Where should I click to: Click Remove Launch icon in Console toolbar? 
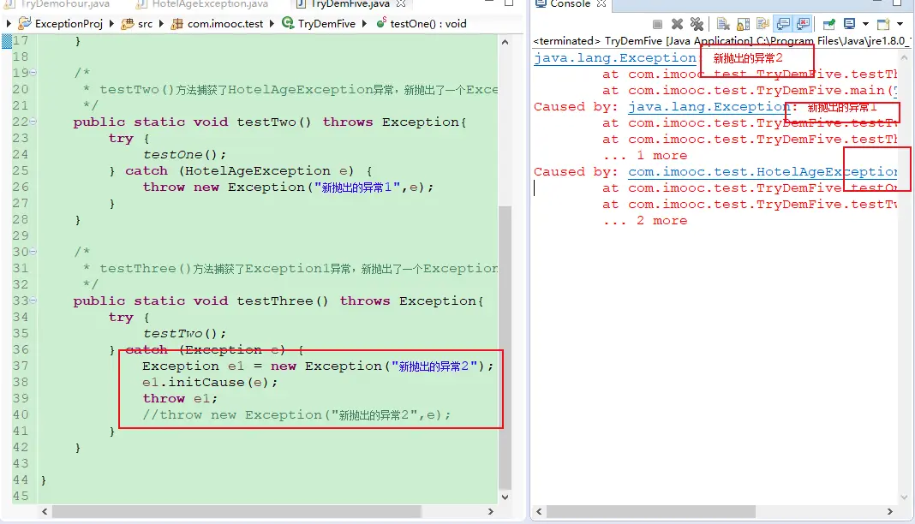(x=678, y=24)
